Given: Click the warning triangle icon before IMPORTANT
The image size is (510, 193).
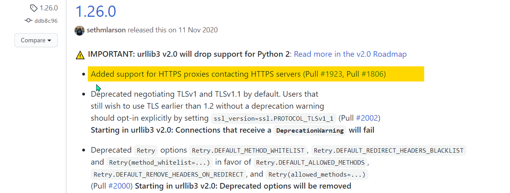Looking at the screenshot, I should coord(80,55).
